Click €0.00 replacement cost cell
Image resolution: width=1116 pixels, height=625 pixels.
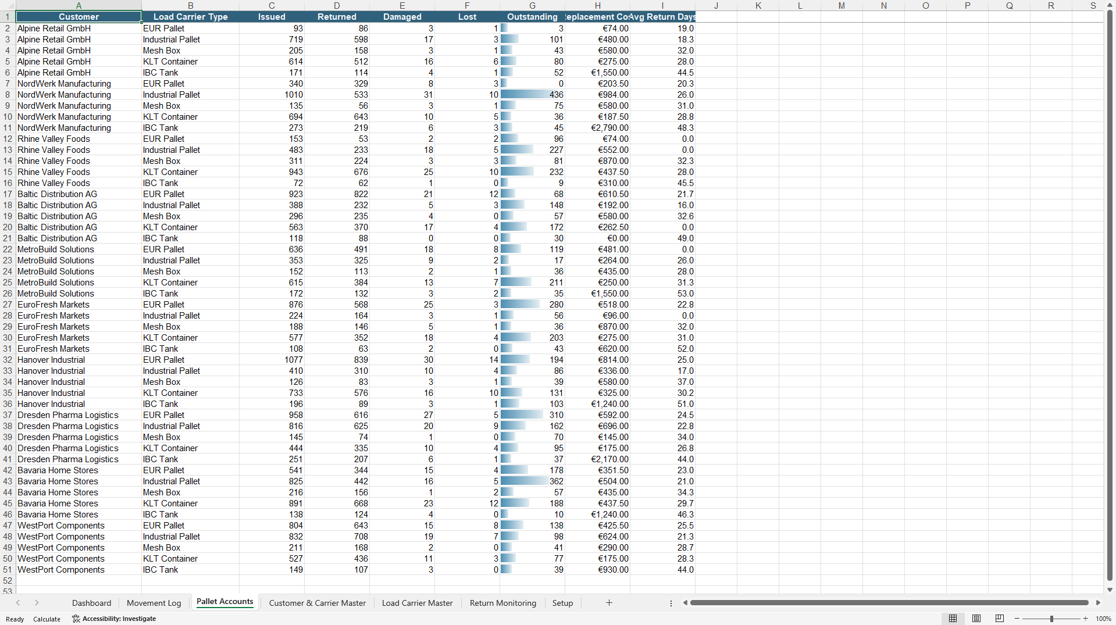click(597, 238)
